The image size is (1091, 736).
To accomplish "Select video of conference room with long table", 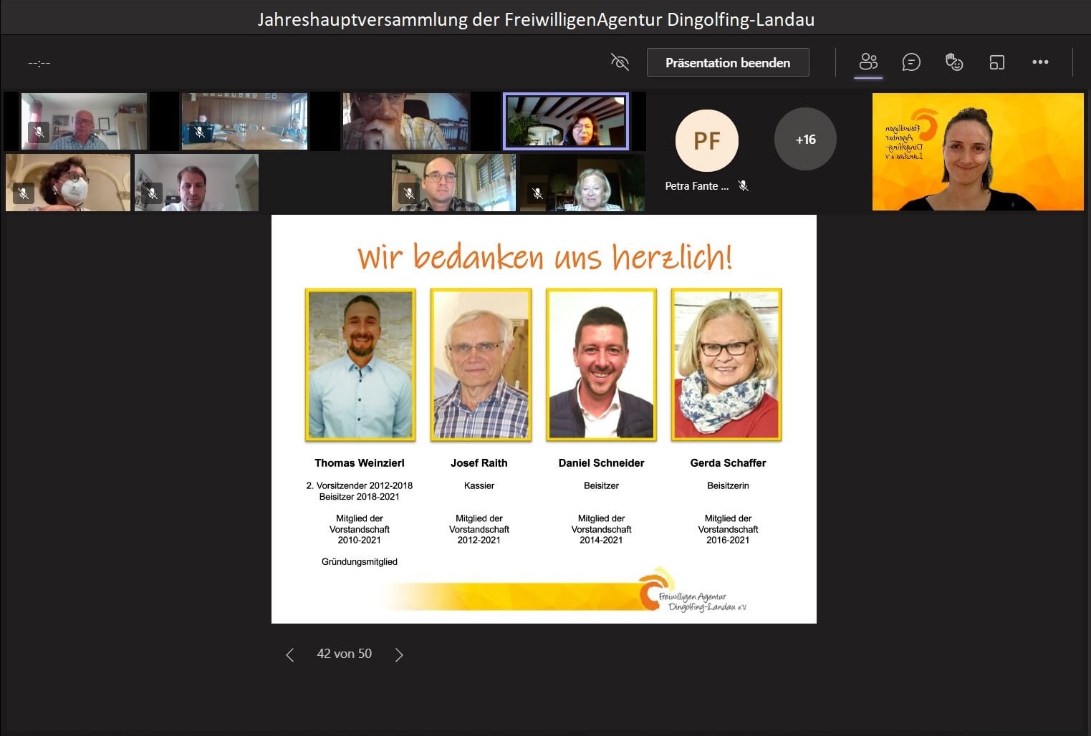I will point(244,121).
